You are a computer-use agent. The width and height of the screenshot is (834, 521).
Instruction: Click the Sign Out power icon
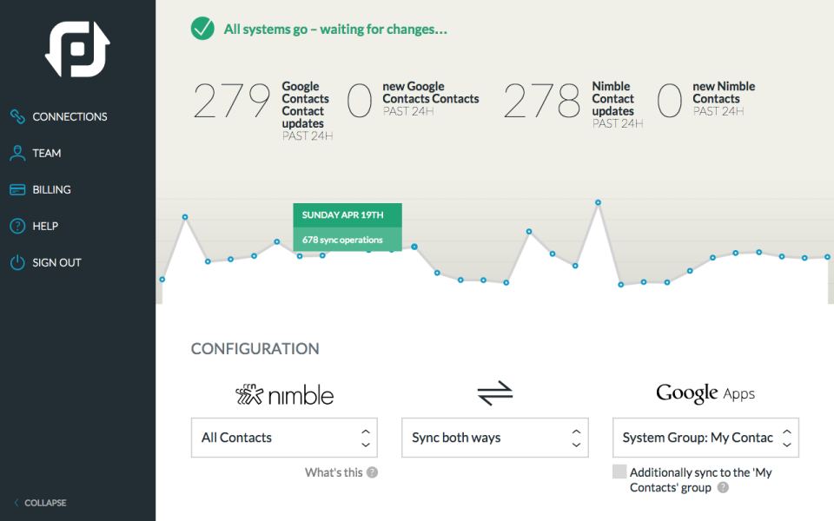[x=17, y=262]
